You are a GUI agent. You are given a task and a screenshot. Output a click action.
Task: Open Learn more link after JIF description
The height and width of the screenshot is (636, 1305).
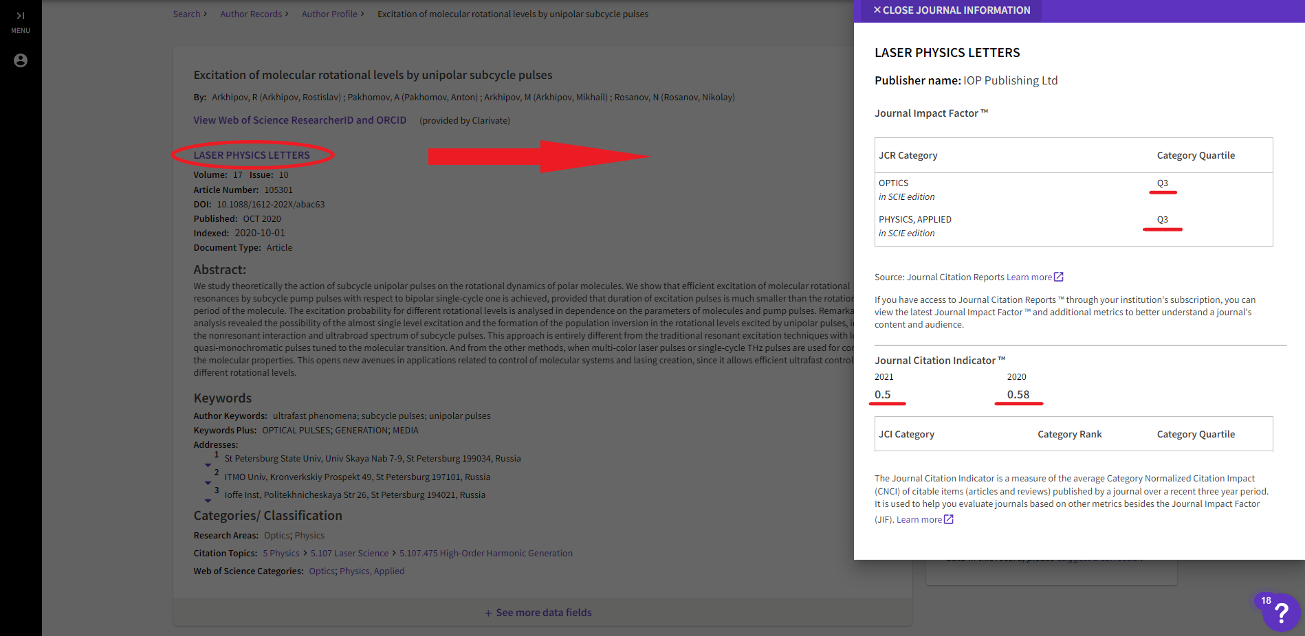pos(919,520)
